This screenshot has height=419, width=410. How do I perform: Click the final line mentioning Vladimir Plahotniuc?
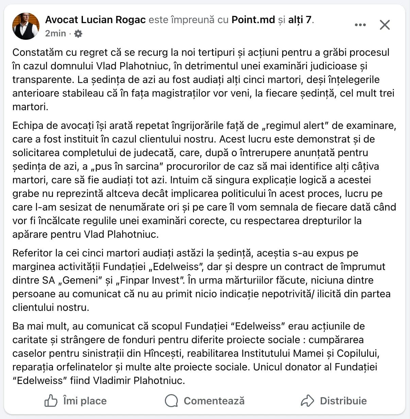coord(99,380)
